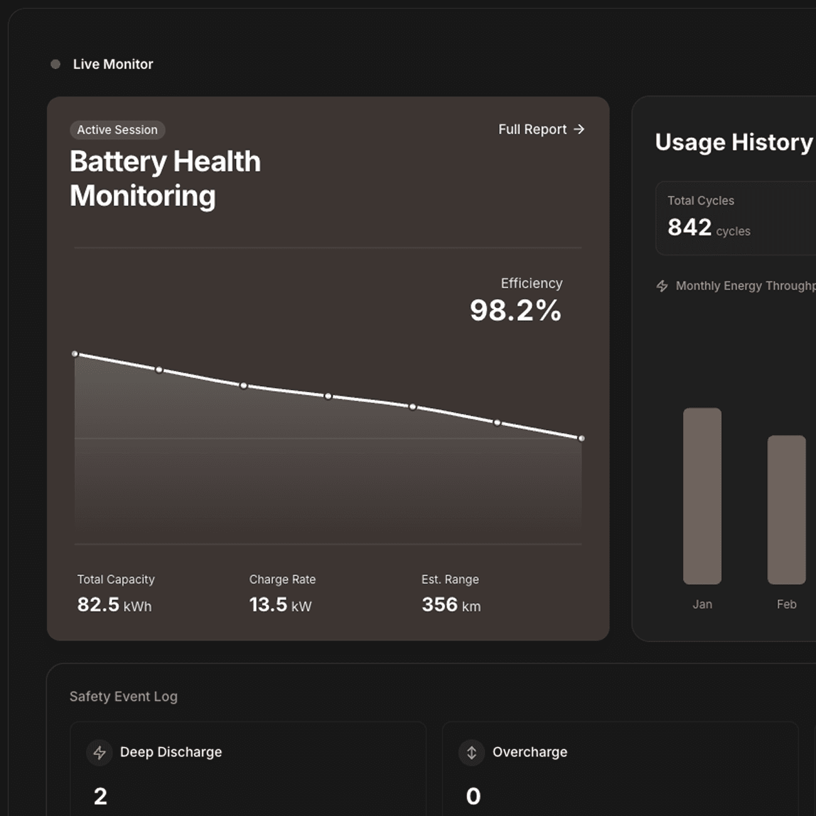Viewport: 816px width, 816px height.
Task: Click the Live Monitor status dot
Action: click(55, 63)
